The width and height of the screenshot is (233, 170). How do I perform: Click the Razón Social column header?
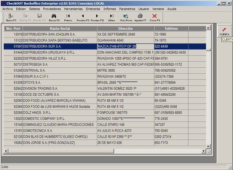coord(60,28)
